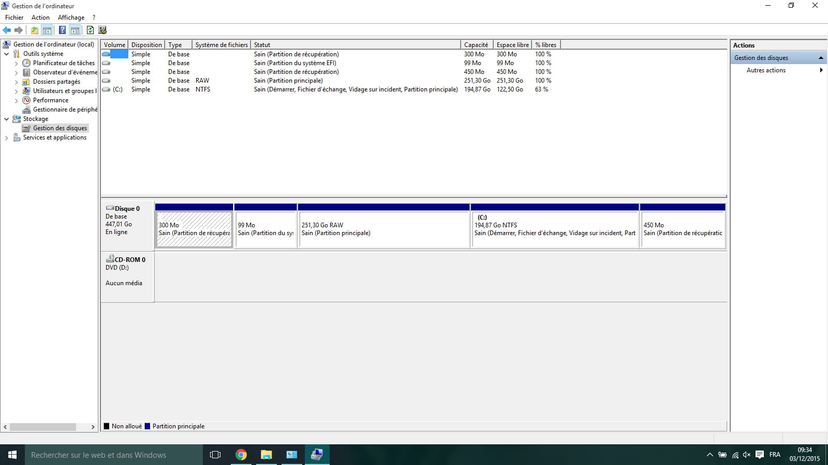Image resolution: width=828 pixels, height=465 pixels.
Task: Click the taskbar search box
Action: point(114,455)
